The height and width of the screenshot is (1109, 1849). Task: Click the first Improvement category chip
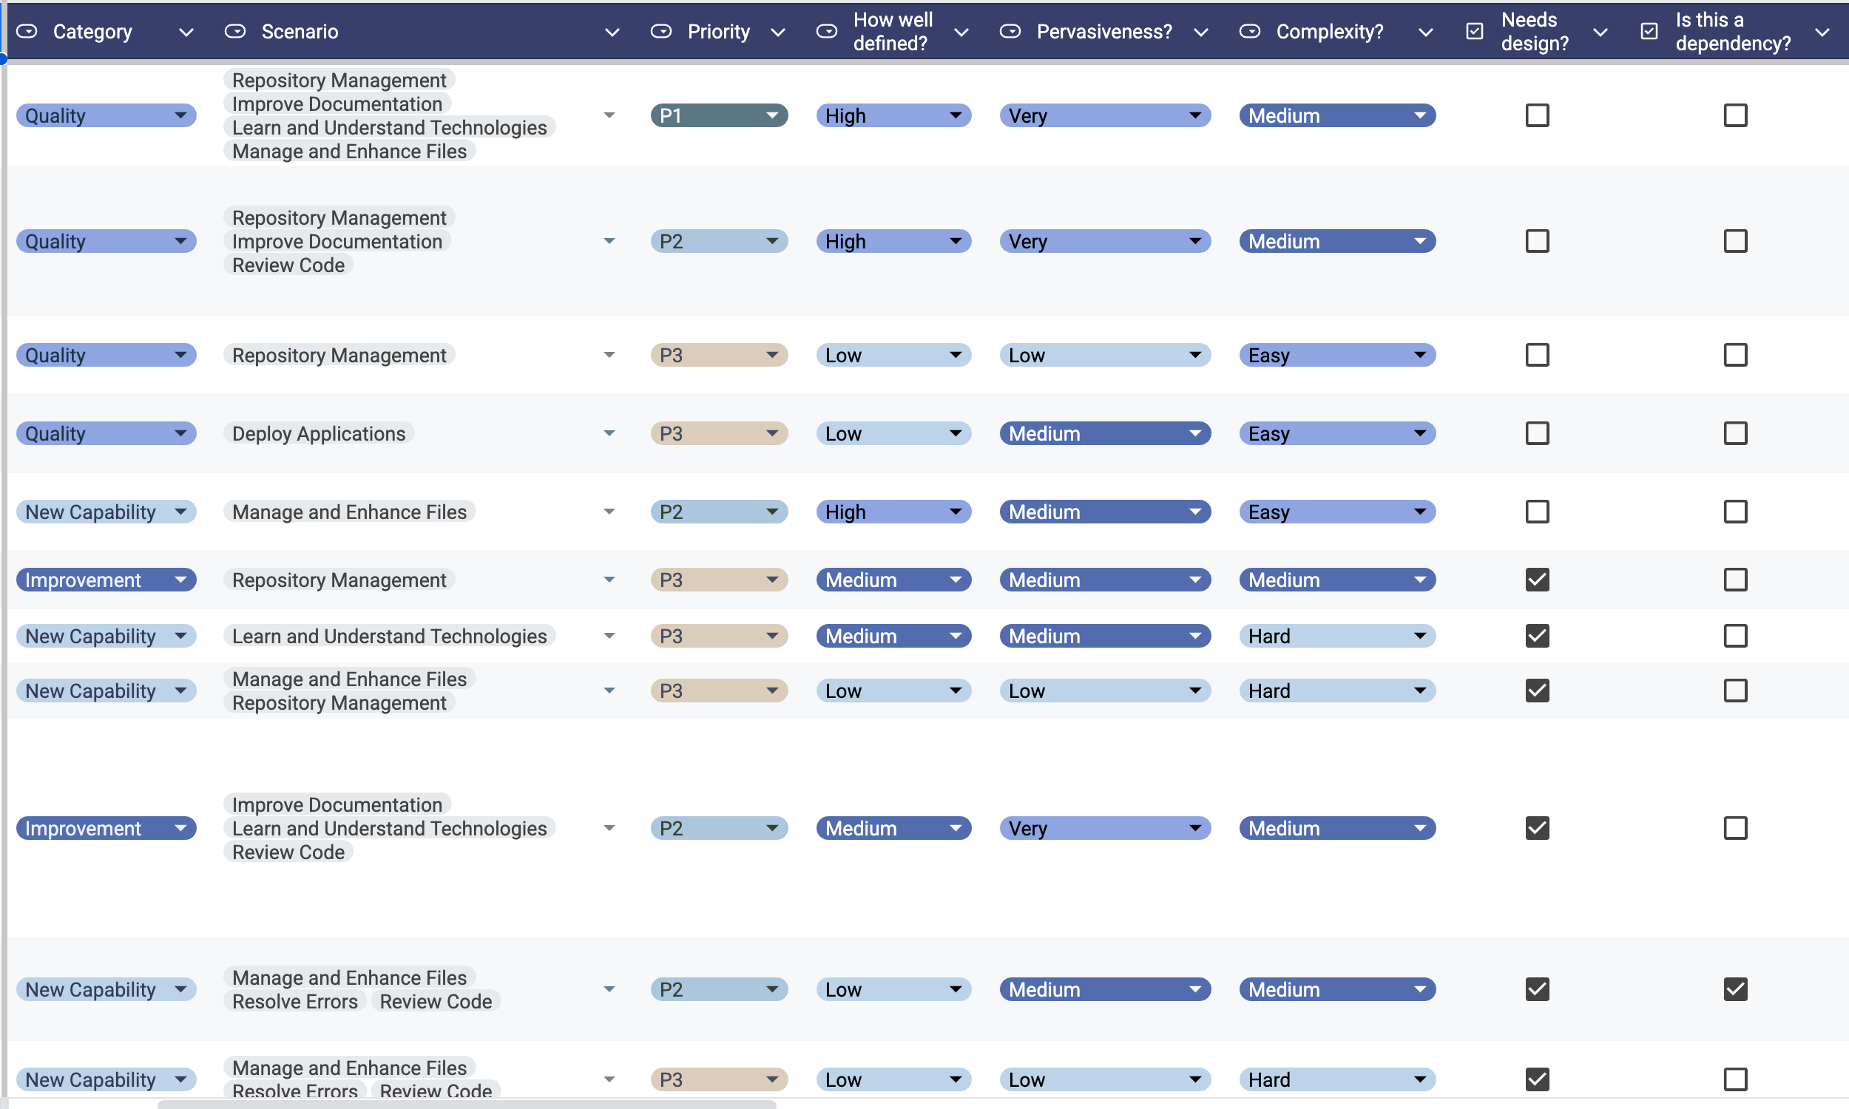(x=105, y=580)
